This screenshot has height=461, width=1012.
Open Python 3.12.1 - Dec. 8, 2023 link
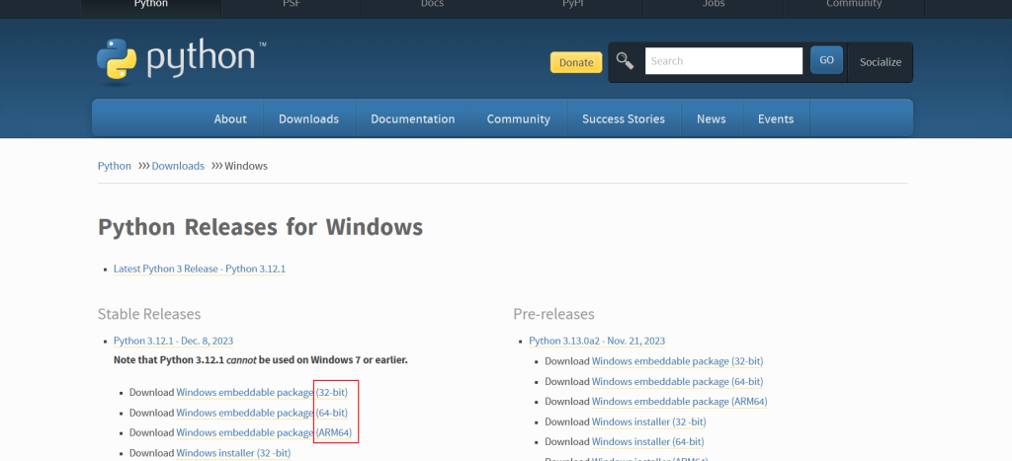[x=173, y=341]
